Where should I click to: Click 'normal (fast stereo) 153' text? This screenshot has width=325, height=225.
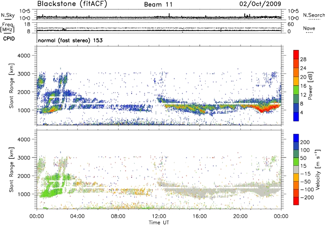click(x=70, y=40)
